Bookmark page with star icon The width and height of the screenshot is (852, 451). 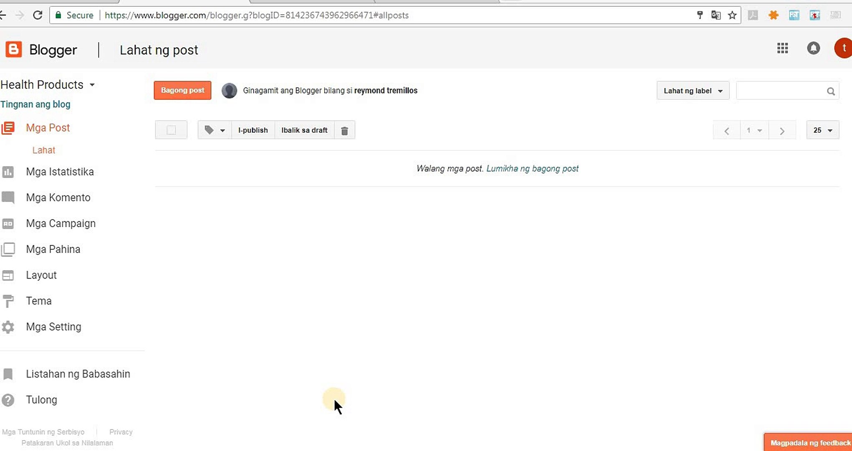[x=732, y=15]
